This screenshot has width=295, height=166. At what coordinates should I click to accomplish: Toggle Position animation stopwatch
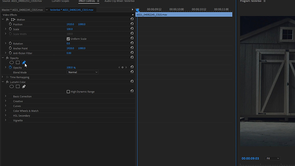tap(10, 24)
